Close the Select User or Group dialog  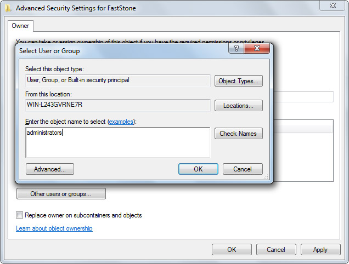point(257,48)
